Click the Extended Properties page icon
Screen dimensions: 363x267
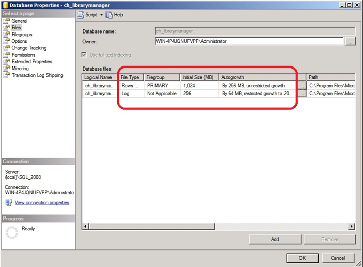click(x=7, y=62)
